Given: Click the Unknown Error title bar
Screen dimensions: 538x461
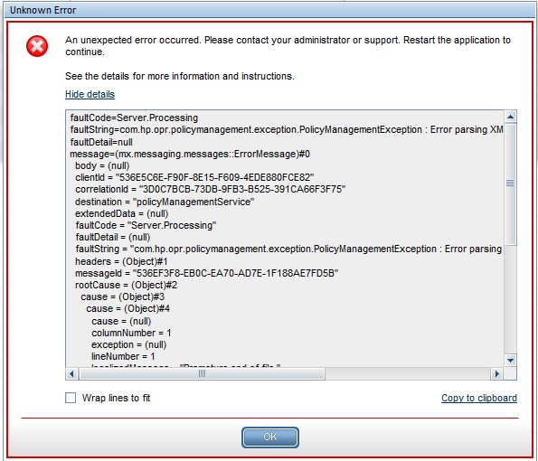Looking at the screenshot, I should (x=269, y=10).
